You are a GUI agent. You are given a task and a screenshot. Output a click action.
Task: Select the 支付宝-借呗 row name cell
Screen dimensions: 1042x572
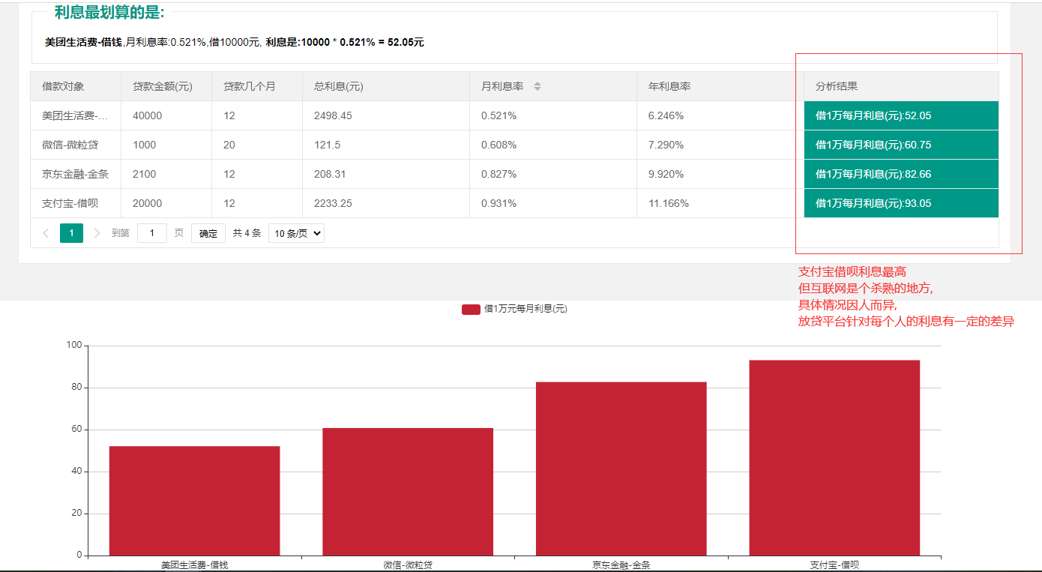pyautogui.click(x=76, y=203)
